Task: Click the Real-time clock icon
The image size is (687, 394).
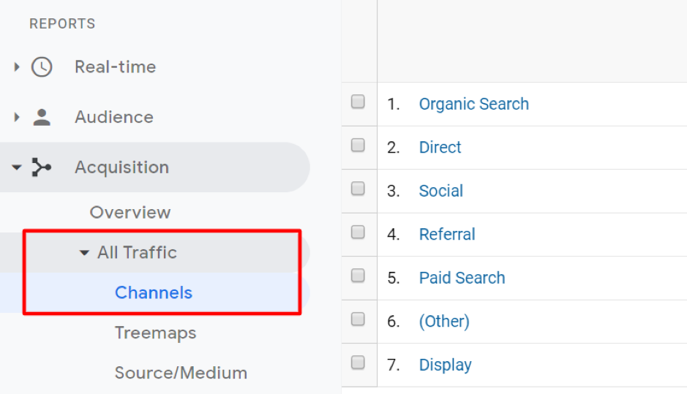Action: [42, 67]
